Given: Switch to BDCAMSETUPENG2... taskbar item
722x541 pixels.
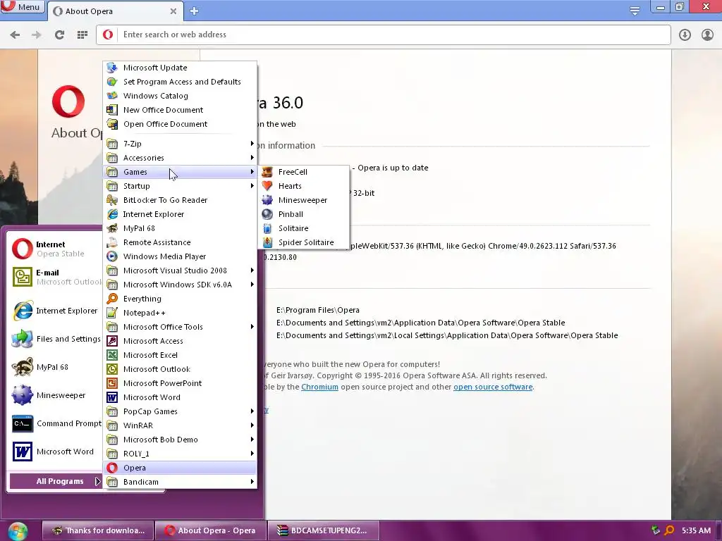Looking at the screenshot, I should point(323,530).
